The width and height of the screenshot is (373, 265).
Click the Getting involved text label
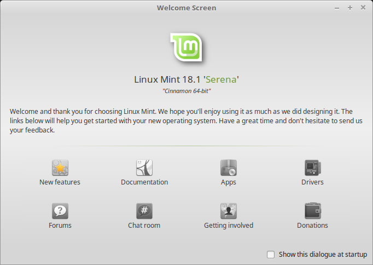pyautogui.click(x=229, y=226)
